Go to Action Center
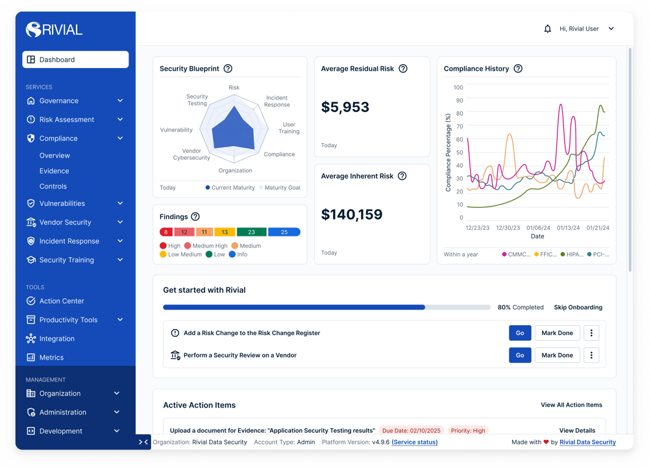 click(62, 301)
